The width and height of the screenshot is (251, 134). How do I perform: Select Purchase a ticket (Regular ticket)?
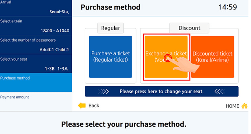[x=111, y=57]
